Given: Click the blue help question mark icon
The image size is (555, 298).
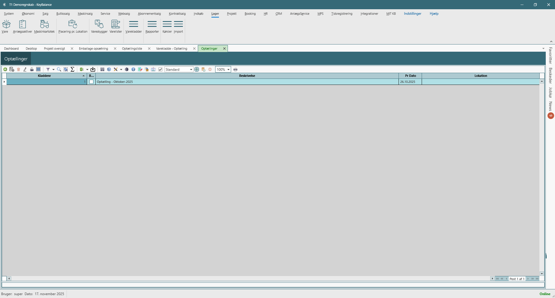Looking at the screenshot, I should [x=133, y=69].
